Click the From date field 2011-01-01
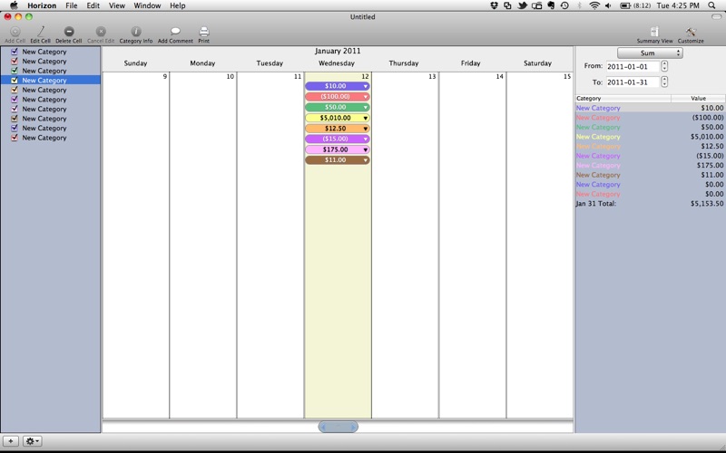Screen dimensions: 726x453 click(x=633, y=66)
